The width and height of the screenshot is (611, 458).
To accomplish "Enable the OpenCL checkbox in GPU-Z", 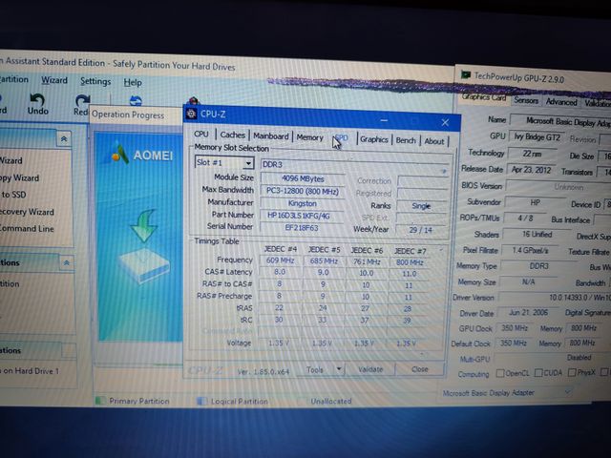I will pyautogui.click(x=500, y=373).
